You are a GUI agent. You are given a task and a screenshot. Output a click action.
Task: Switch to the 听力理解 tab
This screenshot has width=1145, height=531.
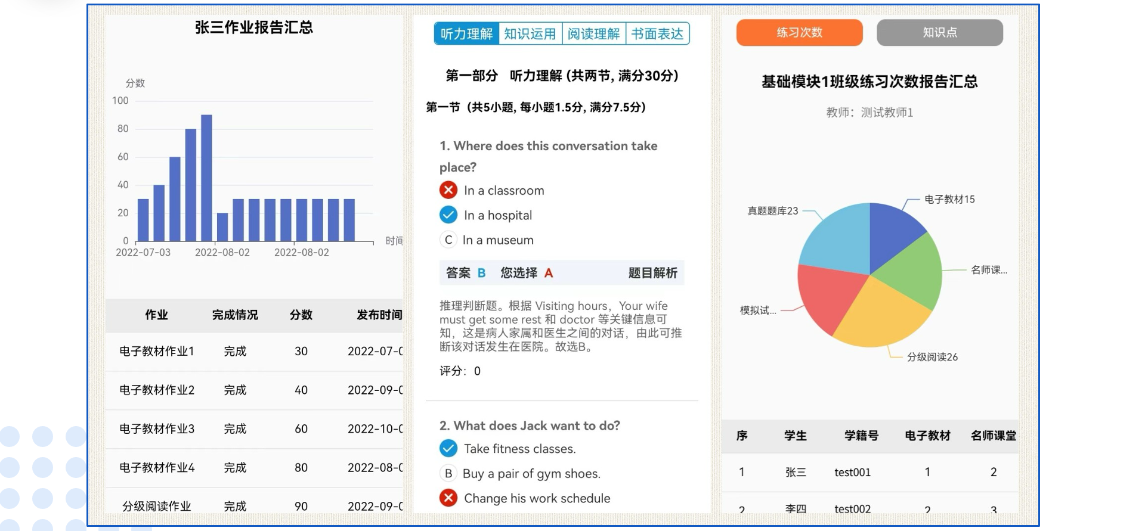point(466,34)
